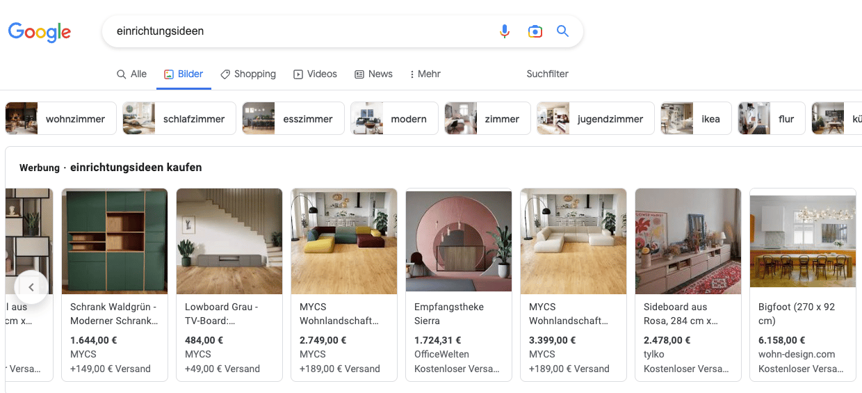Choose the zimmer suggestion chip
Screen dimensions: 862x393
487,118
